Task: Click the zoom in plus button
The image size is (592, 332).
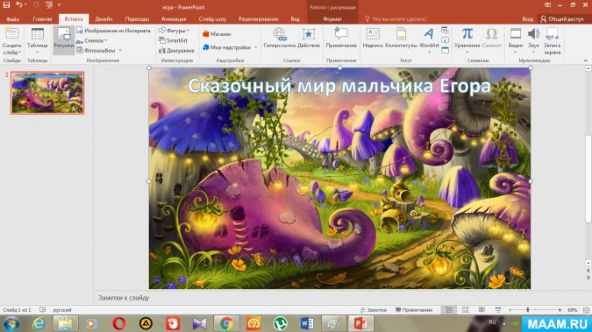Action: coord(560,310)
